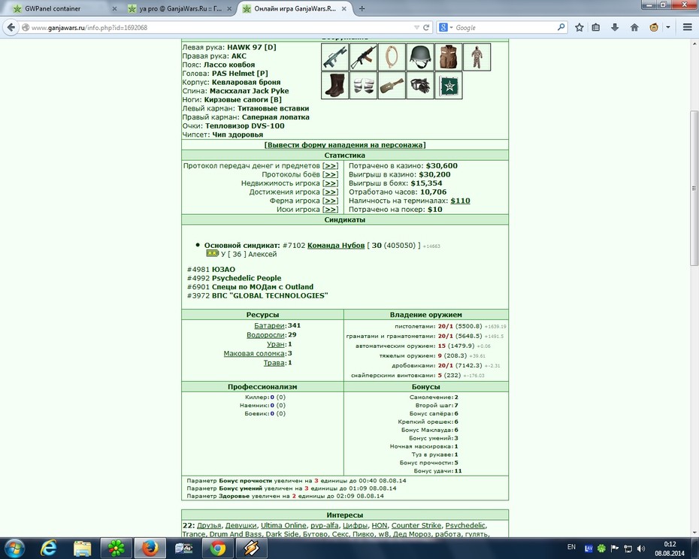699x559 pixels.
Task: Open the Greasemonkey dropdown arrow
Action: tap(667, 27)
